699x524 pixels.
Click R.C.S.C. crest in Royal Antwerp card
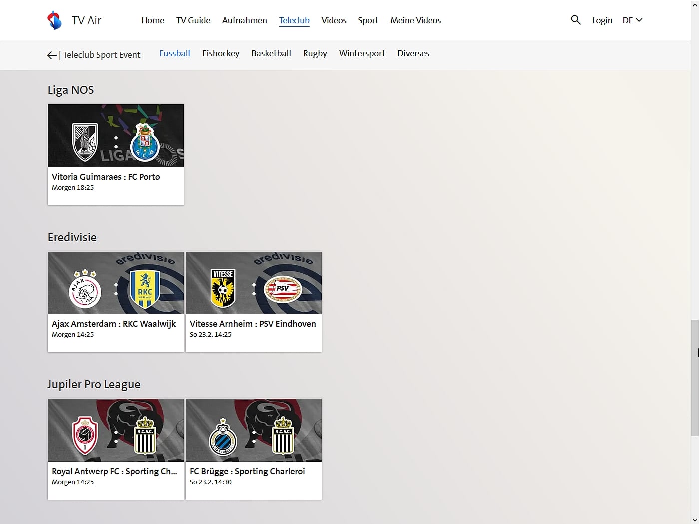pyautogui.click(x=145, y=435)
